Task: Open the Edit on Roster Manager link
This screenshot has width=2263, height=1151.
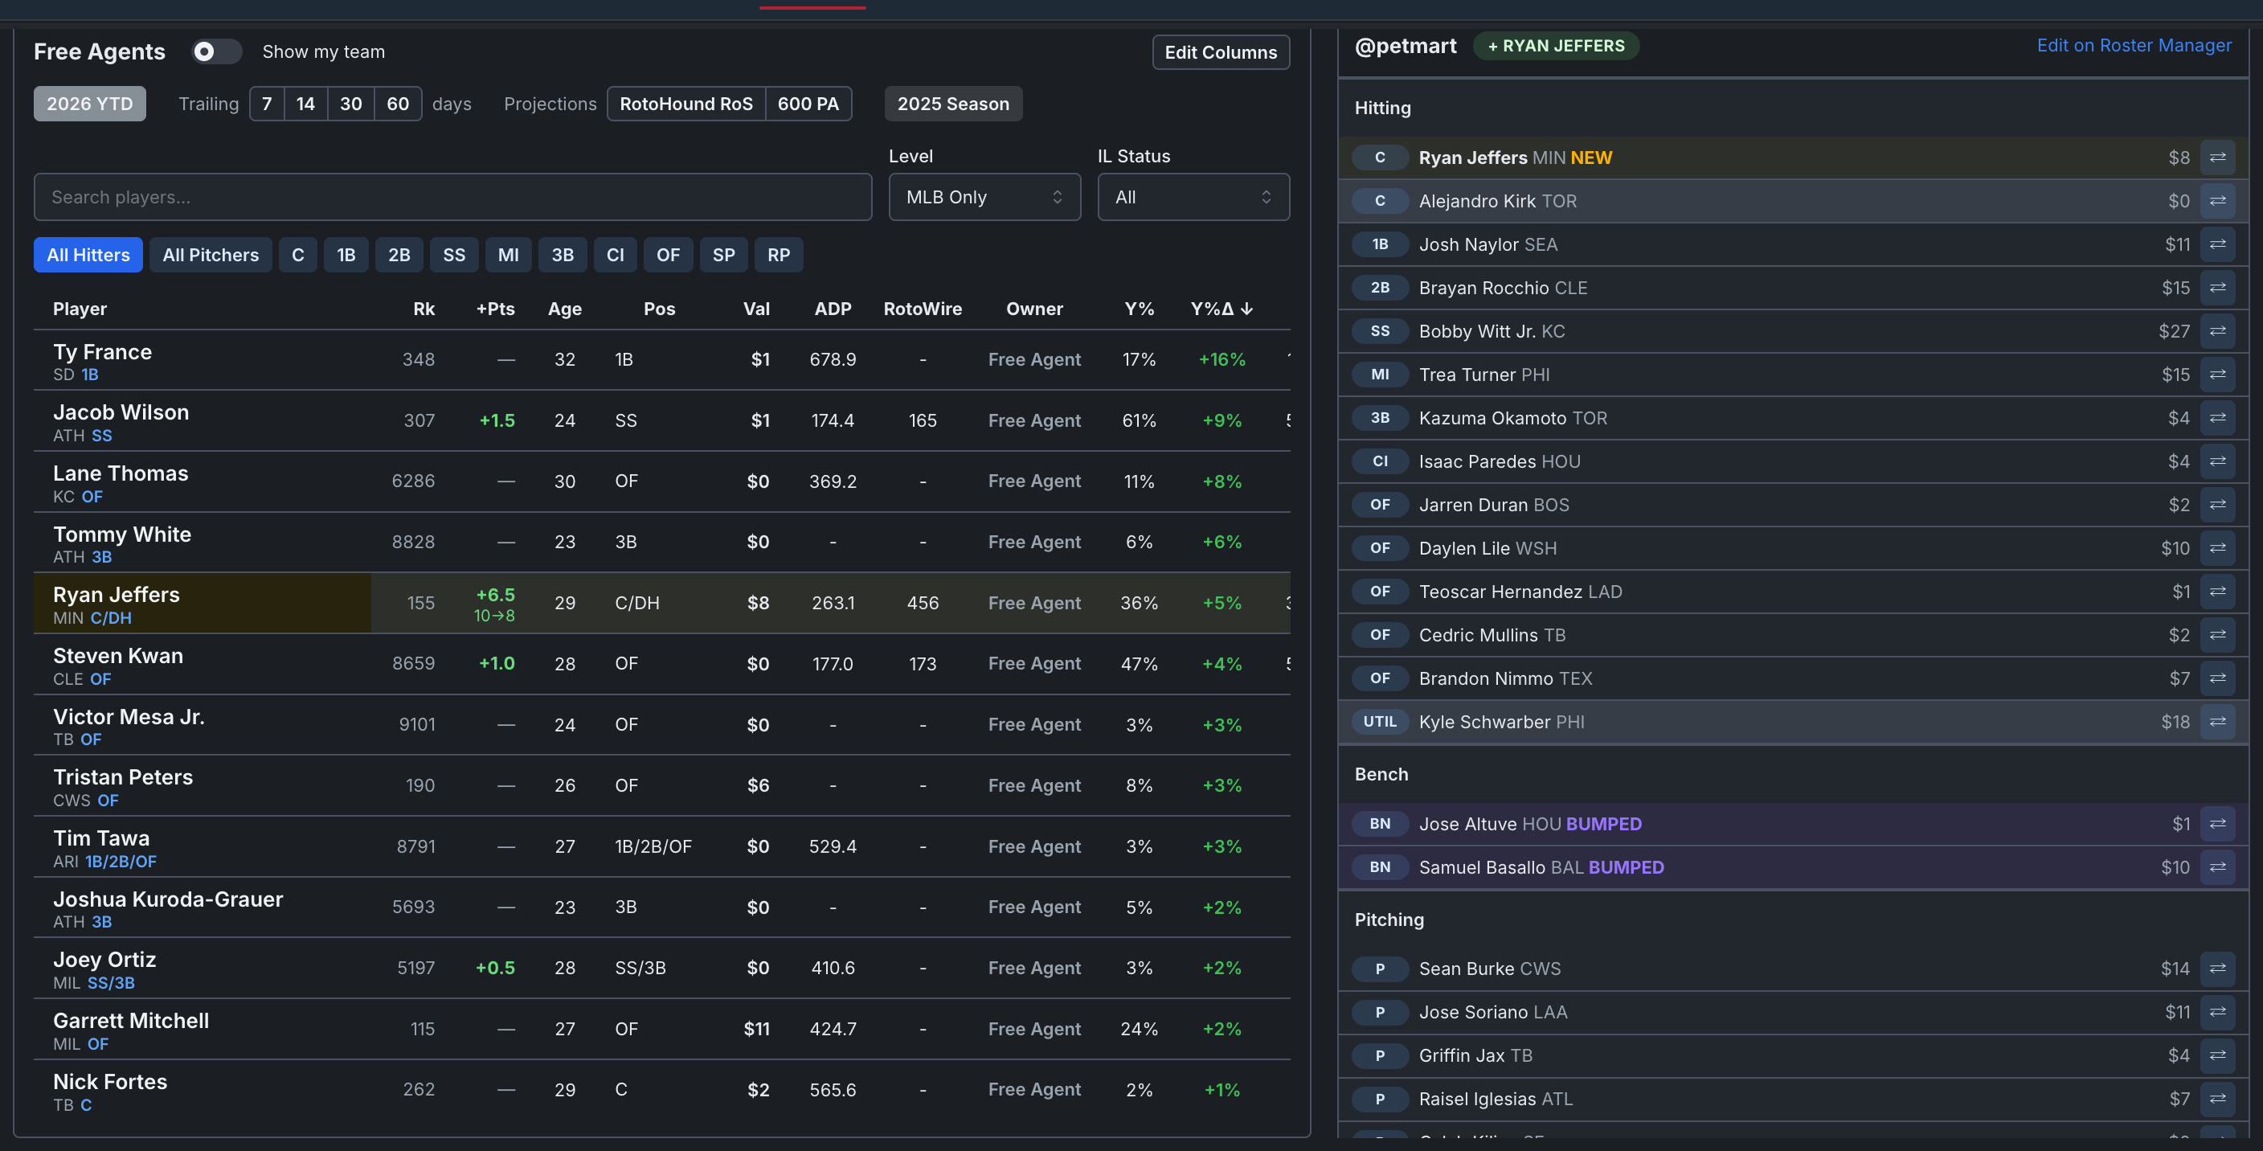Action: [2134, 45]
